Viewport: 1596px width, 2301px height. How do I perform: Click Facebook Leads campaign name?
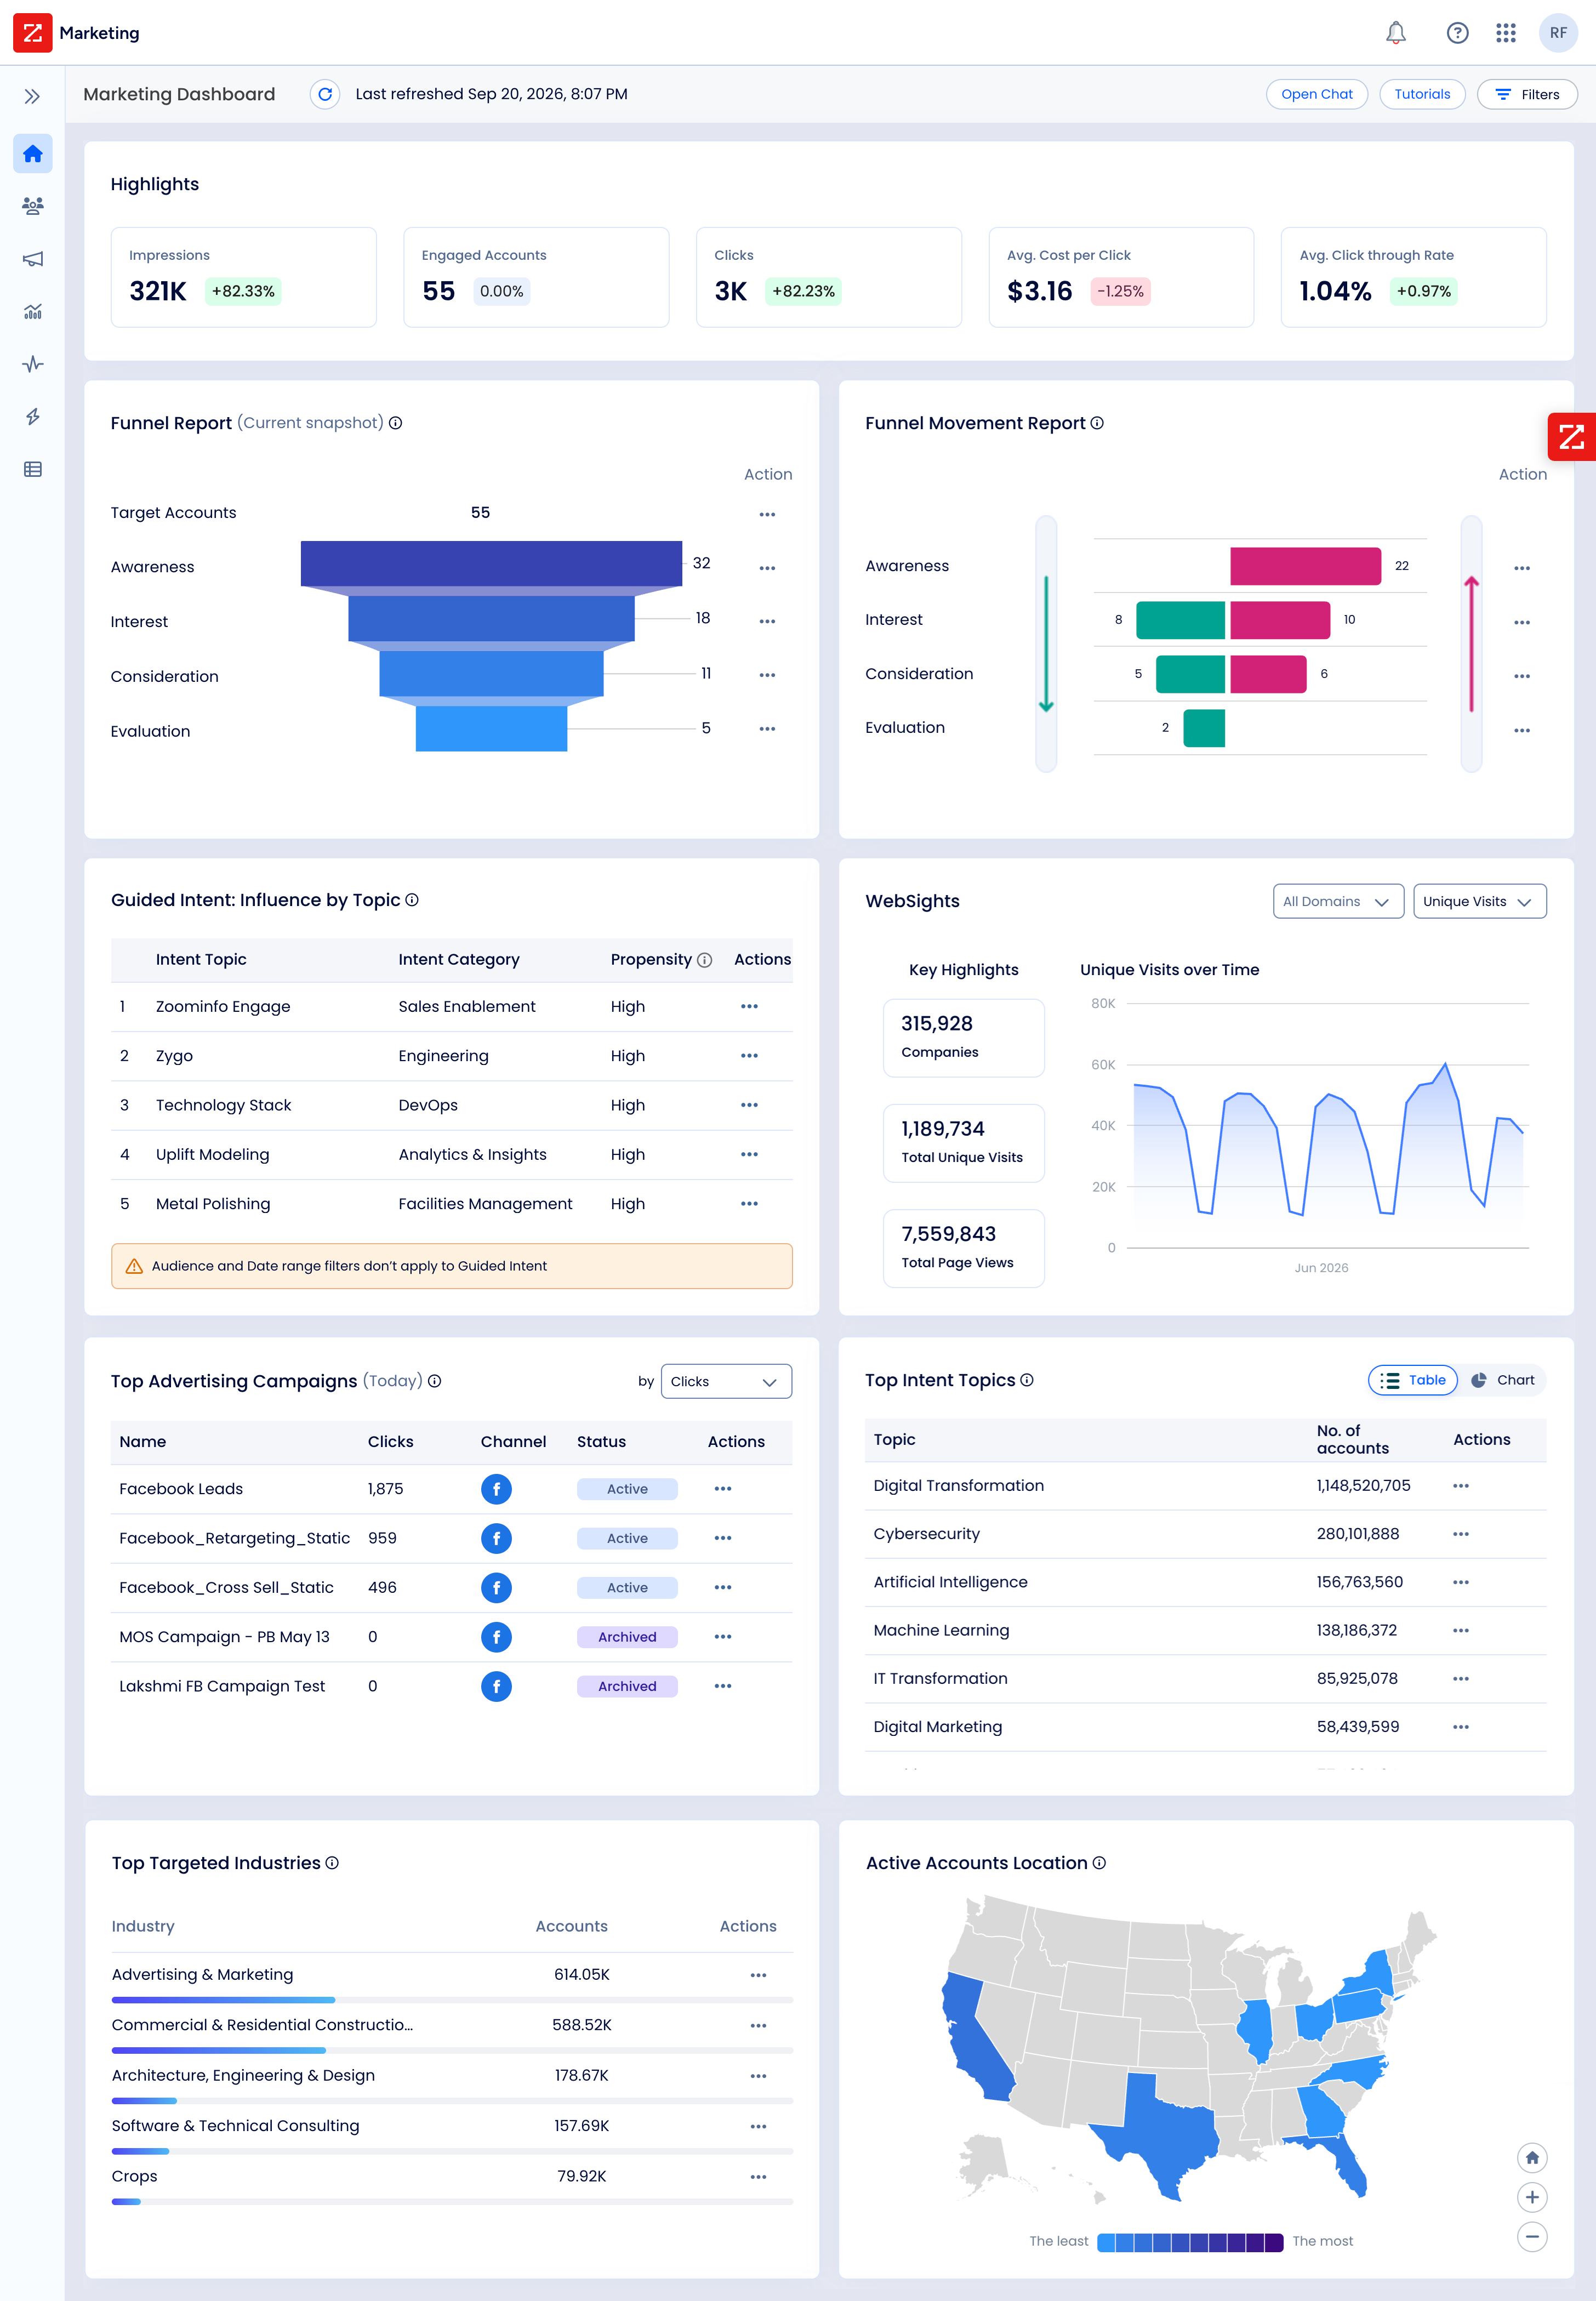(181, 1489)
